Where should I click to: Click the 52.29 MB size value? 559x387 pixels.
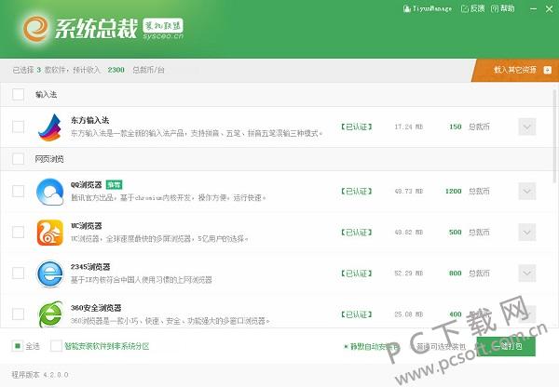click(409, 274)
